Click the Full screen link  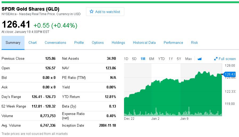[x=227, y=59]
